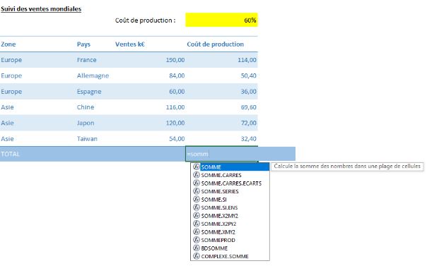Image resolution: width=427 pixels, height=266 pixels.
Task: Click the 120,00 sales value
Action: (x=175, y=123)
